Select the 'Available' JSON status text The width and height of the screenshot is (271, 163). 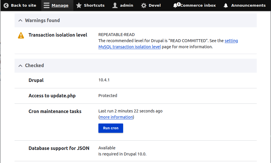[107, 148]
